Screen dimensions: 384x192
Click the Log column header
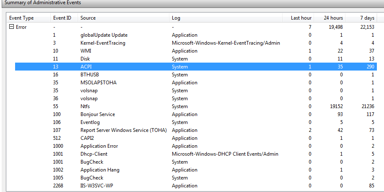(x=176, y=18)
